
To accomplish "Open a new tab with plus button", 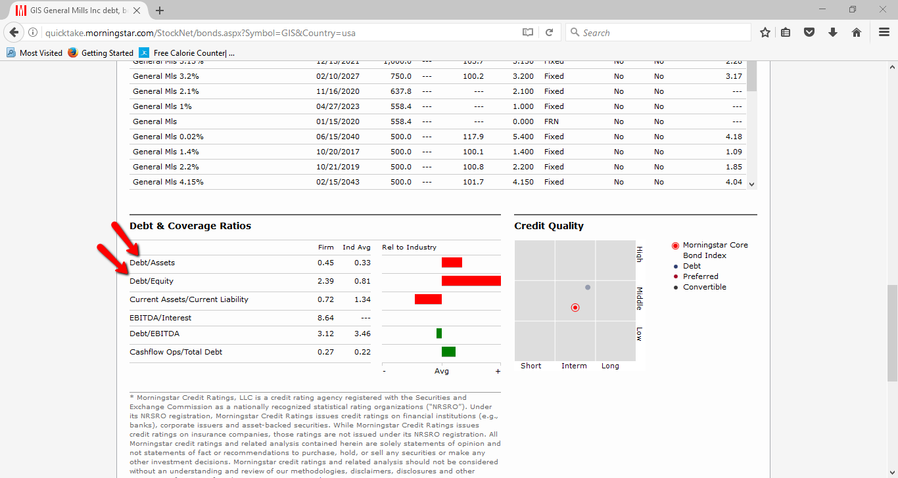I will (x=160, y=11).
